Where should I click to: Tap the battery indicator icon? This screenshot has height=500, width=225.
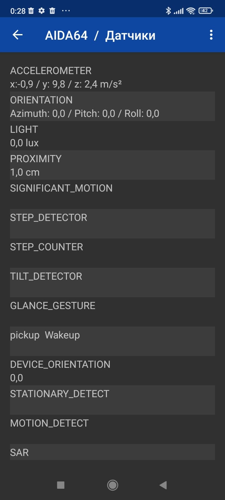(205, 11)
